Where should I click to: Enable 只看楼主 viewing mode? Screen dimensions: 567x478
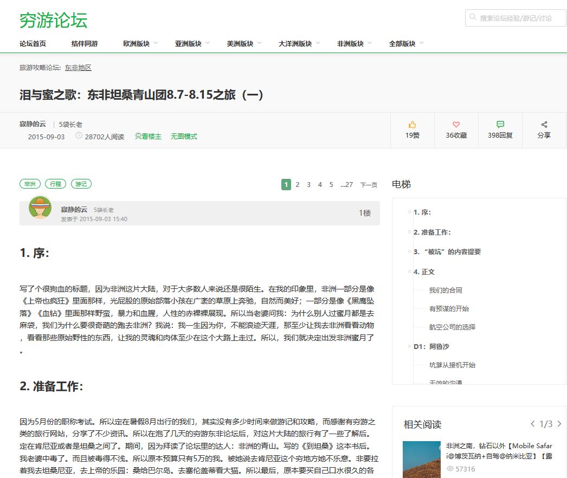[x=147, y=136]
